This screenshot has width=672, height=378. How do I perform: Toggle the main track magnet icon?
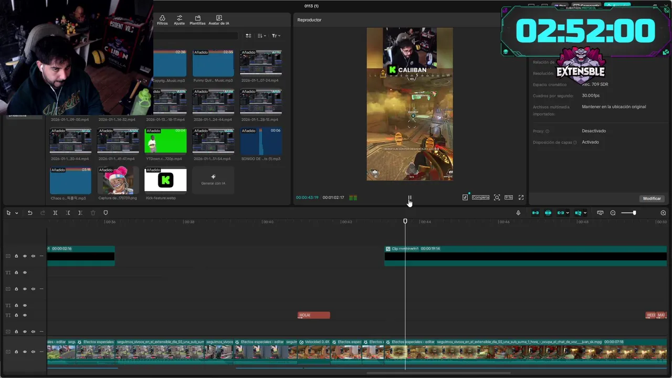[535, 213]
